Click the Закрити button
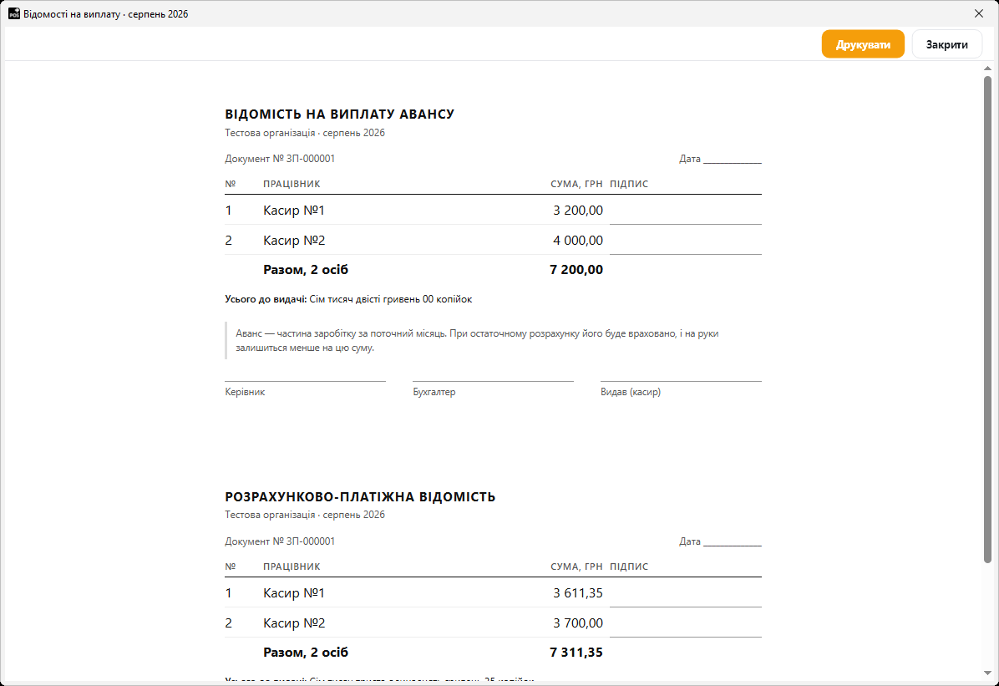Viewport: 999px width, 686px height. [x=946, y=44]
